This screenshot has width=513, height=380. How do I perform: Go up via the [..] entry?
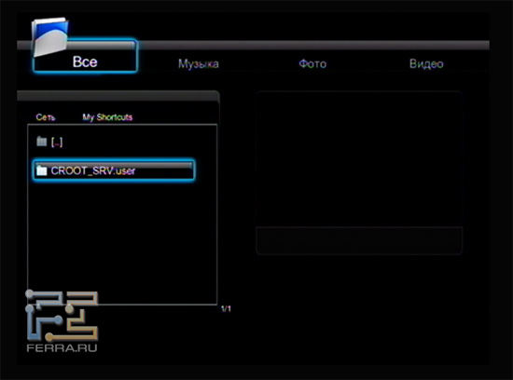coord(57,142)
